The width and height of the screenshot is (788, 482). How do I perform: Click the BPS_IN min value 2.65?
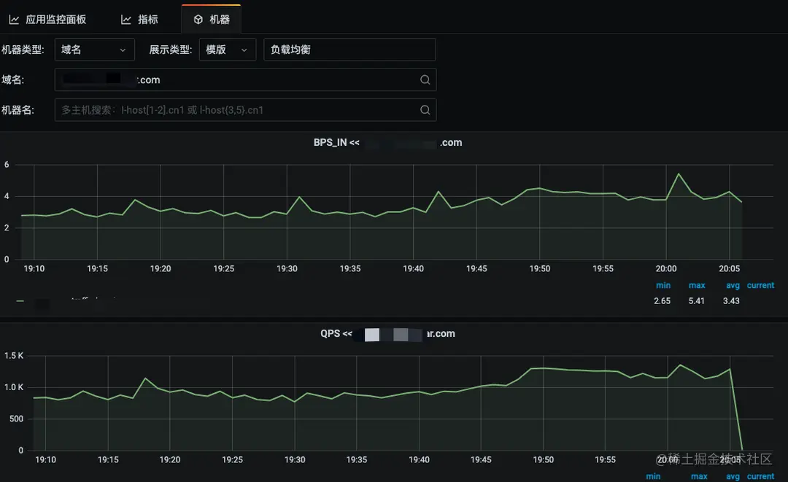click(662, 300)
